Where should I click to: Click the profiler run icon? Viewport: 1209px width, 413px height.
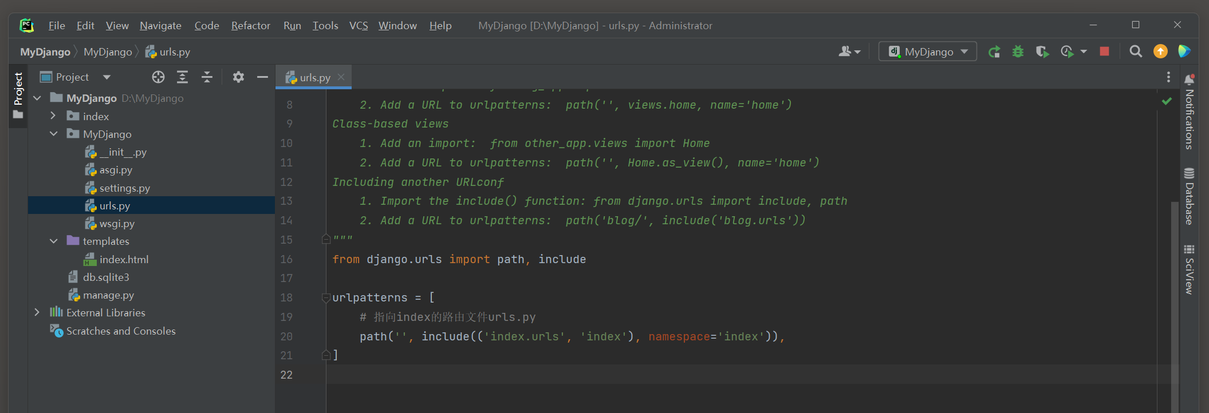[x=1066, y=51]
